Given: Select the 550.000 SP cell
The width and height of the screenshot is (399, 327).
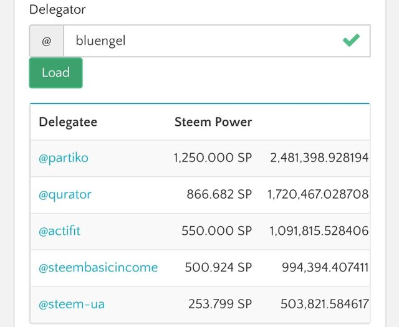Looking at the screenshot, I should point(217,231).
